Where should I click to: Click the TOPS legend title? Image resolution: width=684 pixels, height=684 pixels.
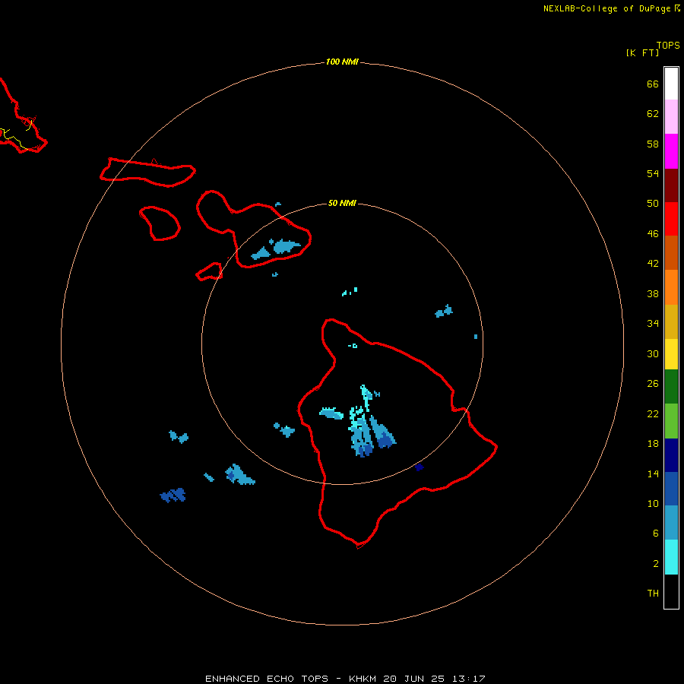tap(668, 45)
